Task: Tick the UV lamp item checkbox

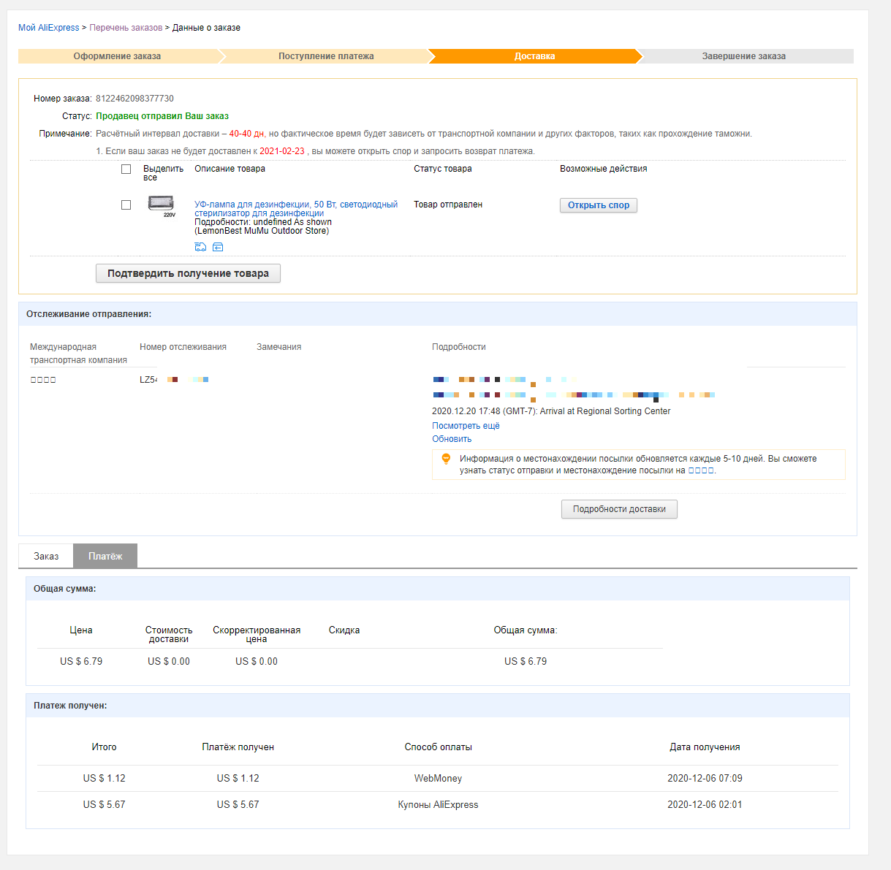Action: (126, 205)
